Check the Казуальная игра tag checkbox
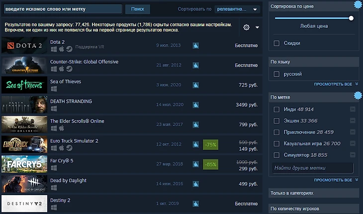363x214 pixels. [x=276, y=143]
